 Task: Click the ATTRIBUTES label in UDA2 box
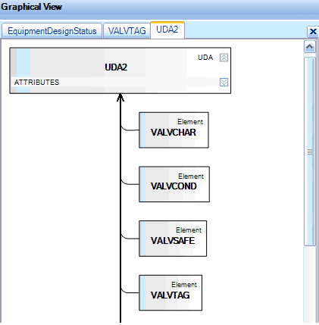point(36,83)
